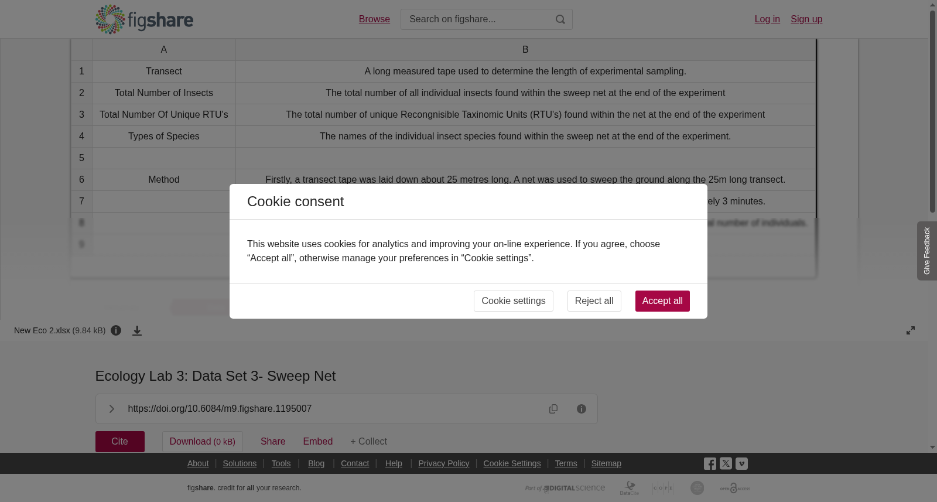This screenshot has height=502, width=937.
Task: Click the figshare logo
Action: [x=144, y=19]
